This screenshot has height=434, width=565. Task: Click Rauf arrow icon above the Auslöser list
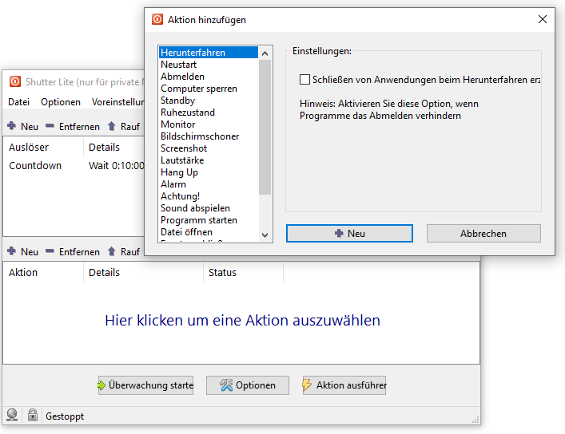point(112,127)
